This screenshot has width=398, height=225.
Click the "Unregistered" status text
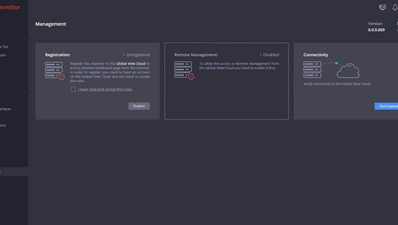point(138,55)
